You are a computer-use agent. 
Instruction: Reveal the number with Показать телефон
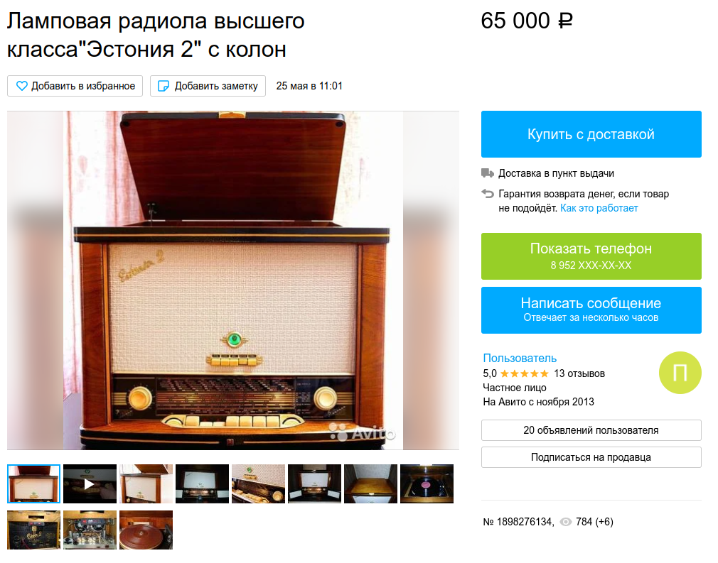[x=591, y=256]
